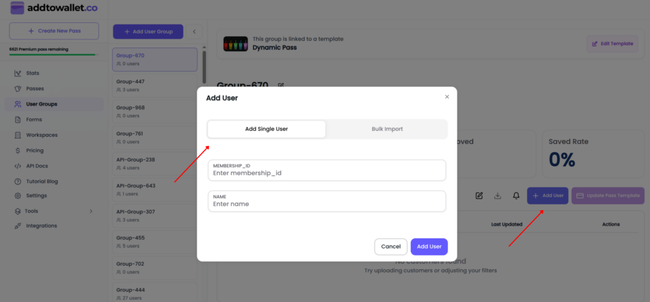Click the Forms document icon

(x=17, y=120)
